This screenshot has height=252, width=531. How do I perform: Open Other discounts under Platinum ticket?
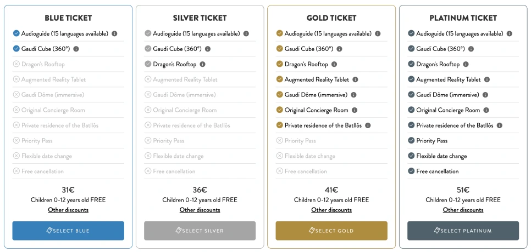click(463, 210)
